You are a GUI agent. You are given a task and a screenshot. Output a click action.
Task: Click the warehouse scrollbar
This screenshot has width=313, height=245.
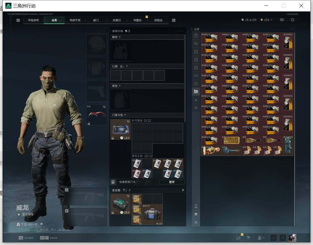(x=294, y=129)
